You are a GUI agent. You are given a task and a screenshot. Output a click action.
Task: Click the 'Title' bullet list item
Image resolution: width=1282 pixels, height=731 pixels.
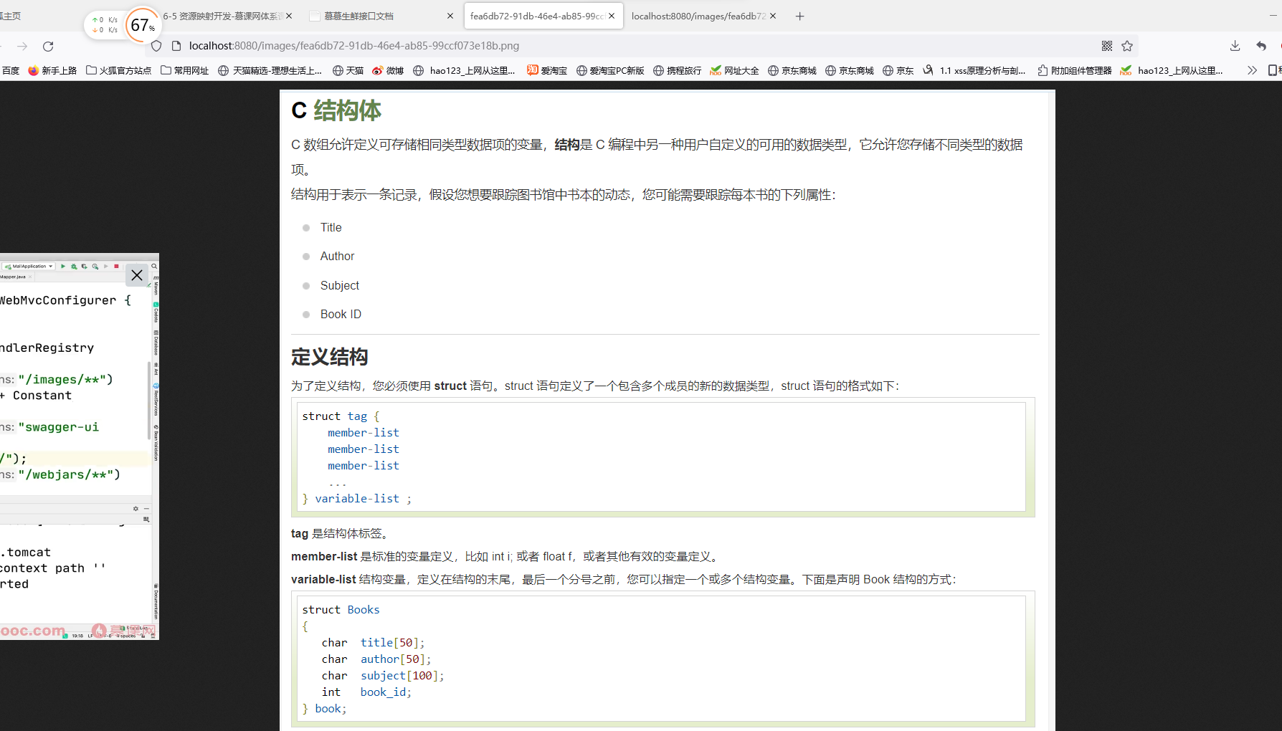(x=331, y=227)
